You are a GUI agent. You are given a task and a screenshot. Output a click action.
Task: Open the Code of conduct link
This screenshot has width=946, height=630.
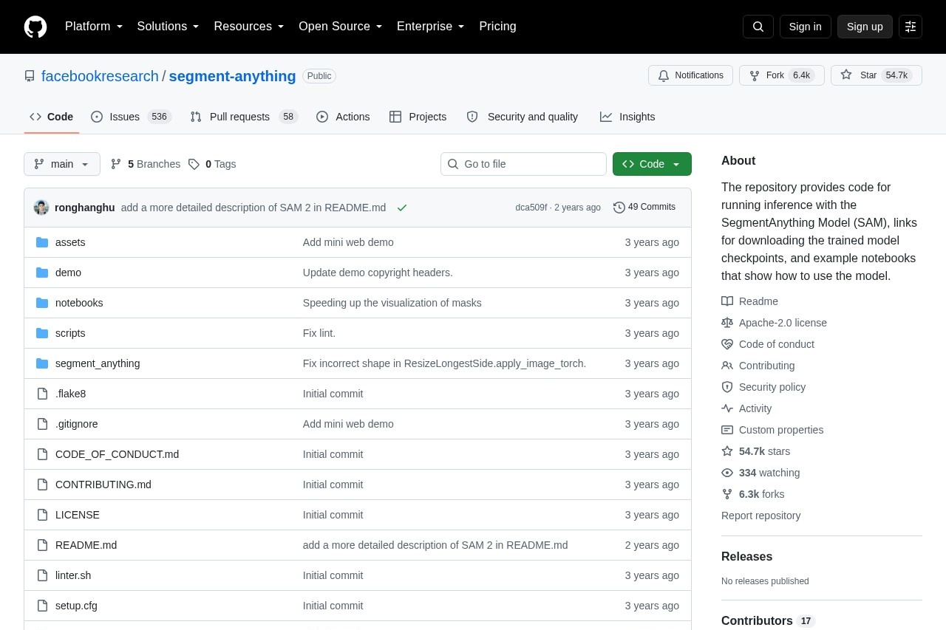pyautogui.click(x=768, y=344)
